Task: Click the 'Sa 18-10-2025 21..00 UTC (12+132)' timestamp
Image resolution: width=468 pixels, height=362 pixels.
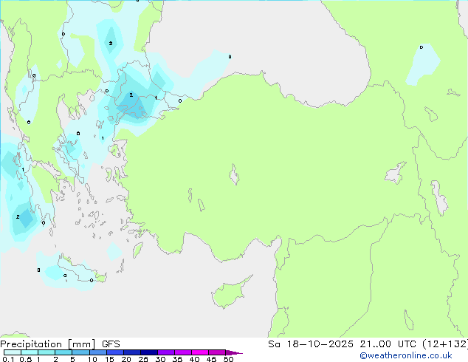Action: pyautogui.click(x=368, y=344)
